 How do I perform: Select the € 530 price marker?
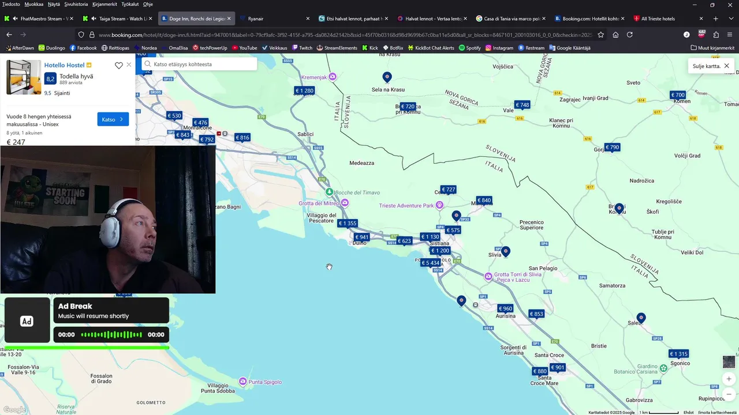[174, 116]
